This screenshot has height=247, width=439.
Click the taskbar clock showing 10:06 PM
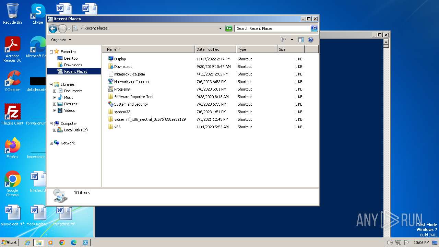[422, 243]
